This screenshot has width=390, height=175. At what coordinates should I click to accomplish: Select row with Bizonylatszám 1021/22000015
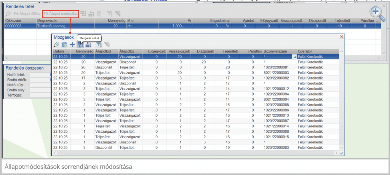coord(196,137)
